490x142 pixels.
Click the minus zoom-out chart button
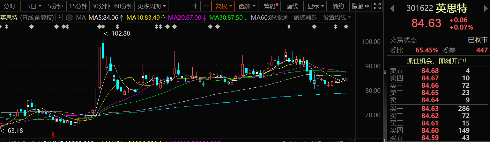206,6
